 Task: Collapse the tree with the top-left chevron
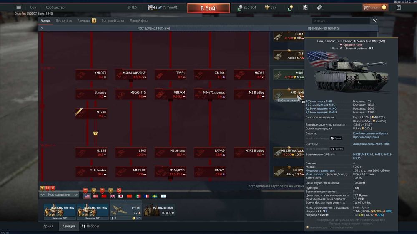point(42,28)
